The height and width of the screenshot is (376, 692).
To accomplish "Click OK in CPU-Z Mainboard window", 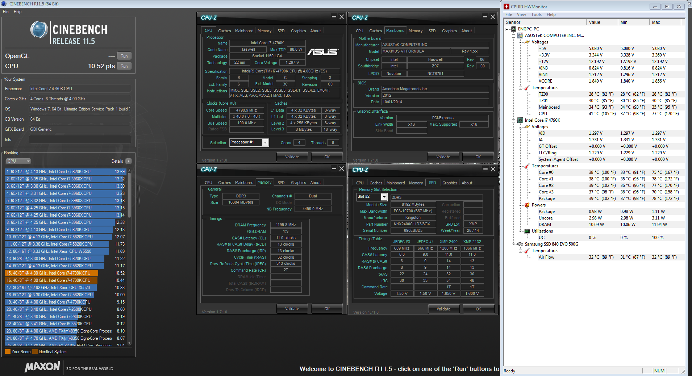I will pyautogui.click(x=478, y=157).
